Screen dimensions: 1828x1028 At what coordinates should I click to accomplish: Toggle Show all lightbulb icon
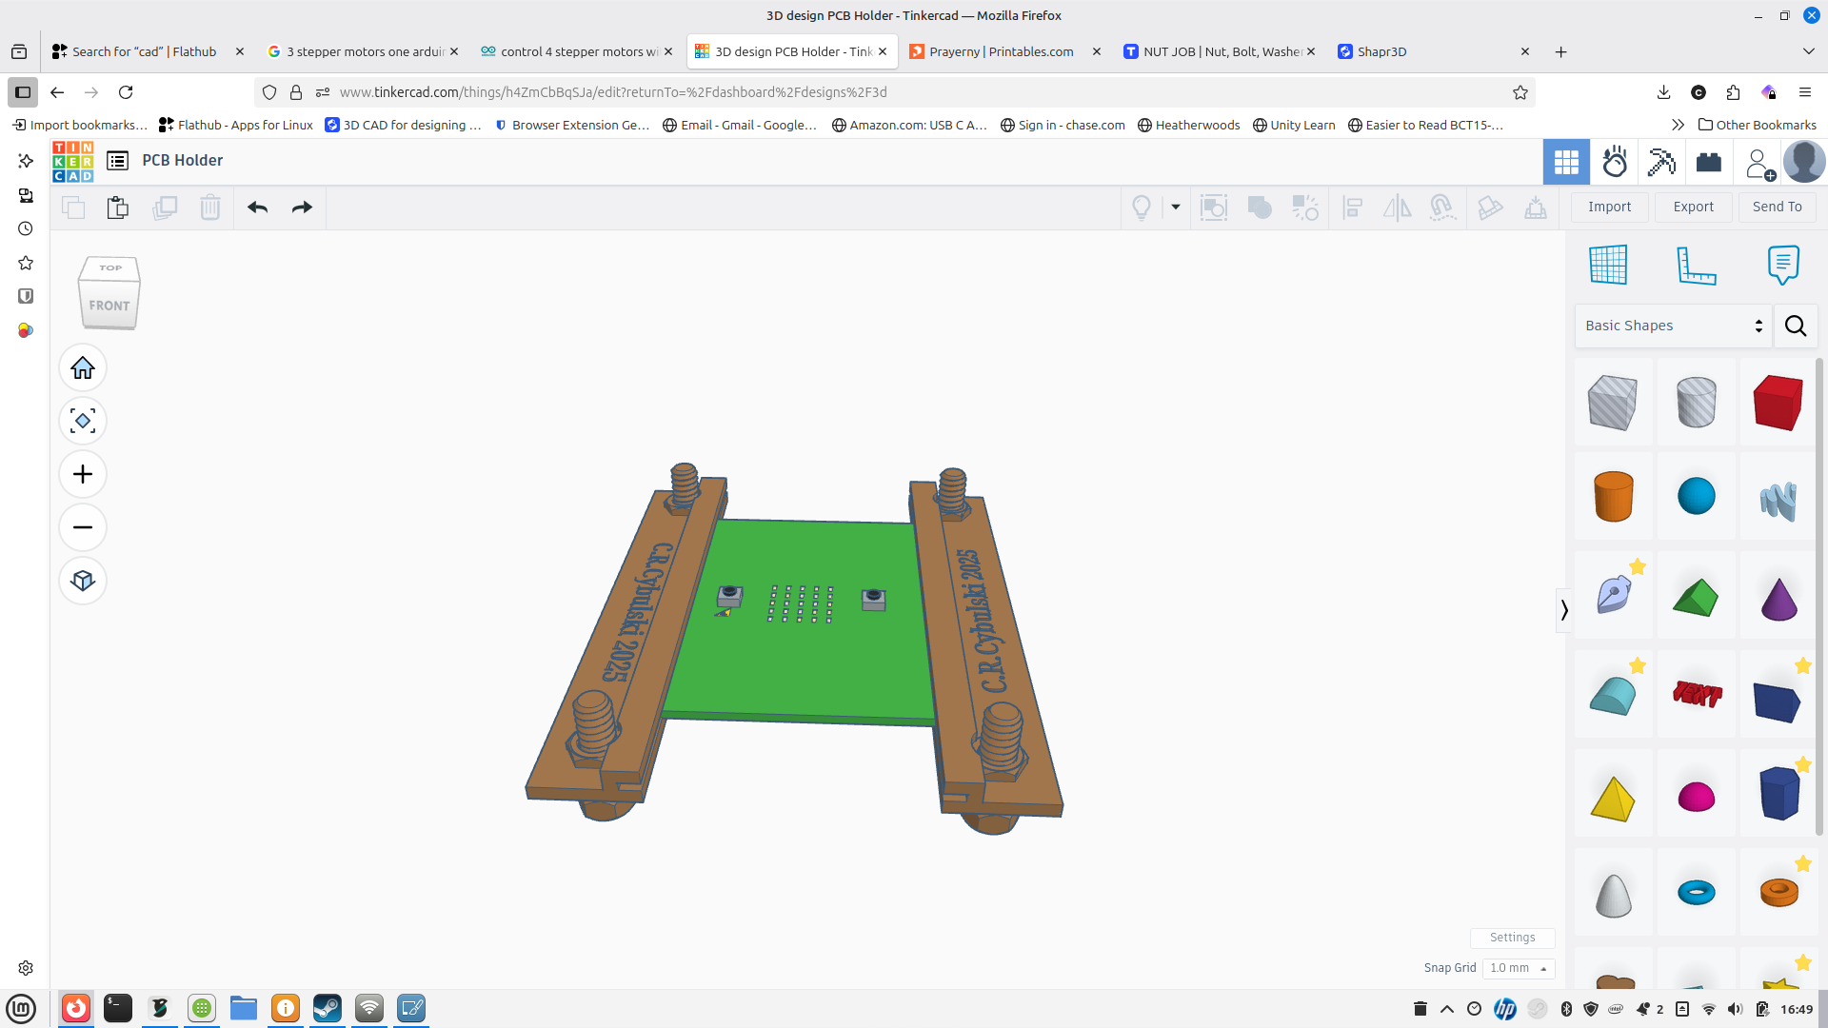coord(1142,208)
